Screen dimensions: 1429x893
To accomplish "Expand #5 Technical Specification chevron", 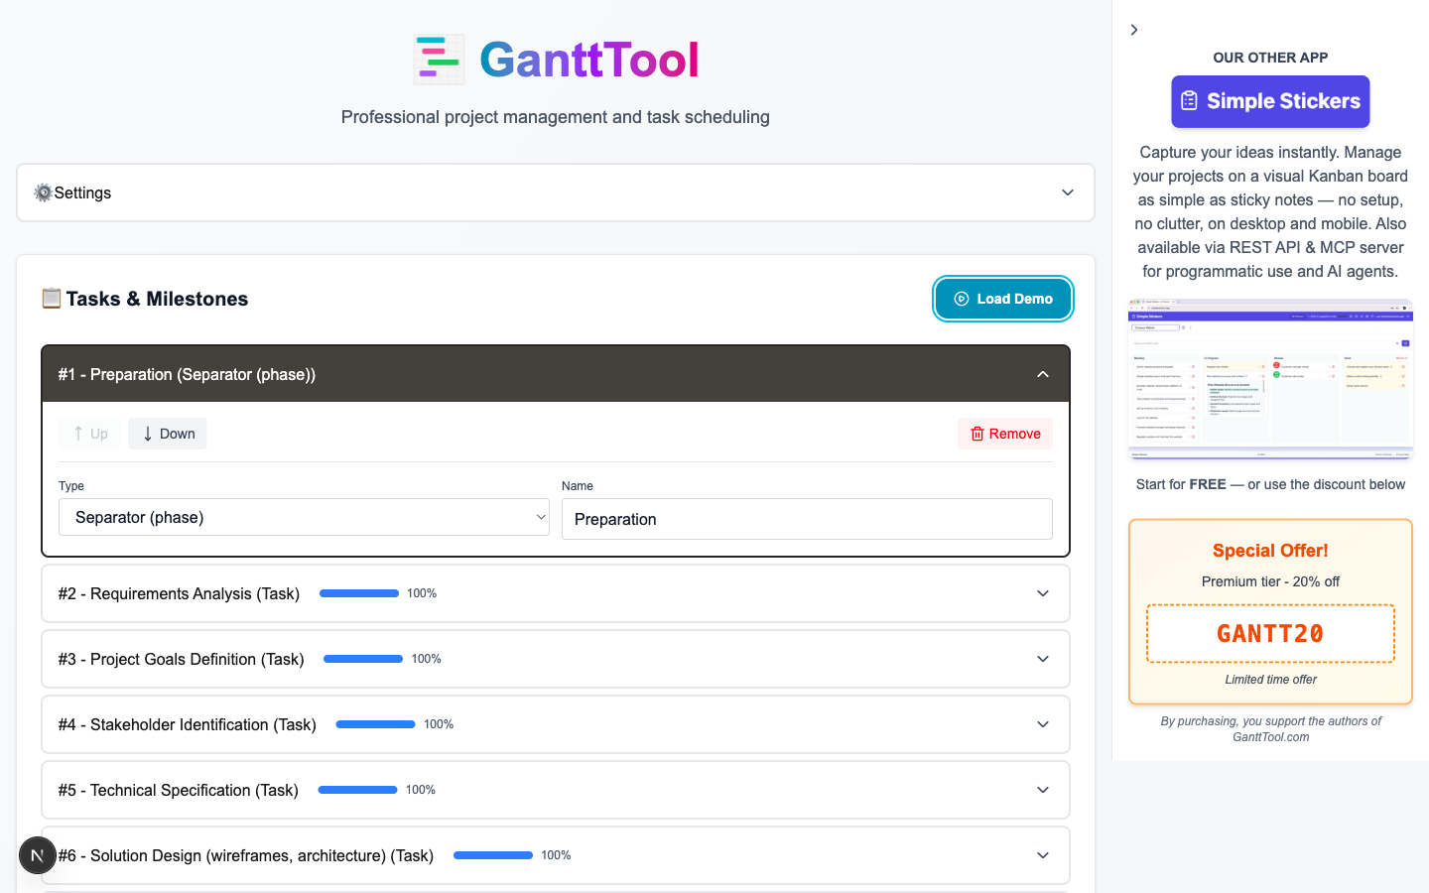I will click(x=1043, y=790).
